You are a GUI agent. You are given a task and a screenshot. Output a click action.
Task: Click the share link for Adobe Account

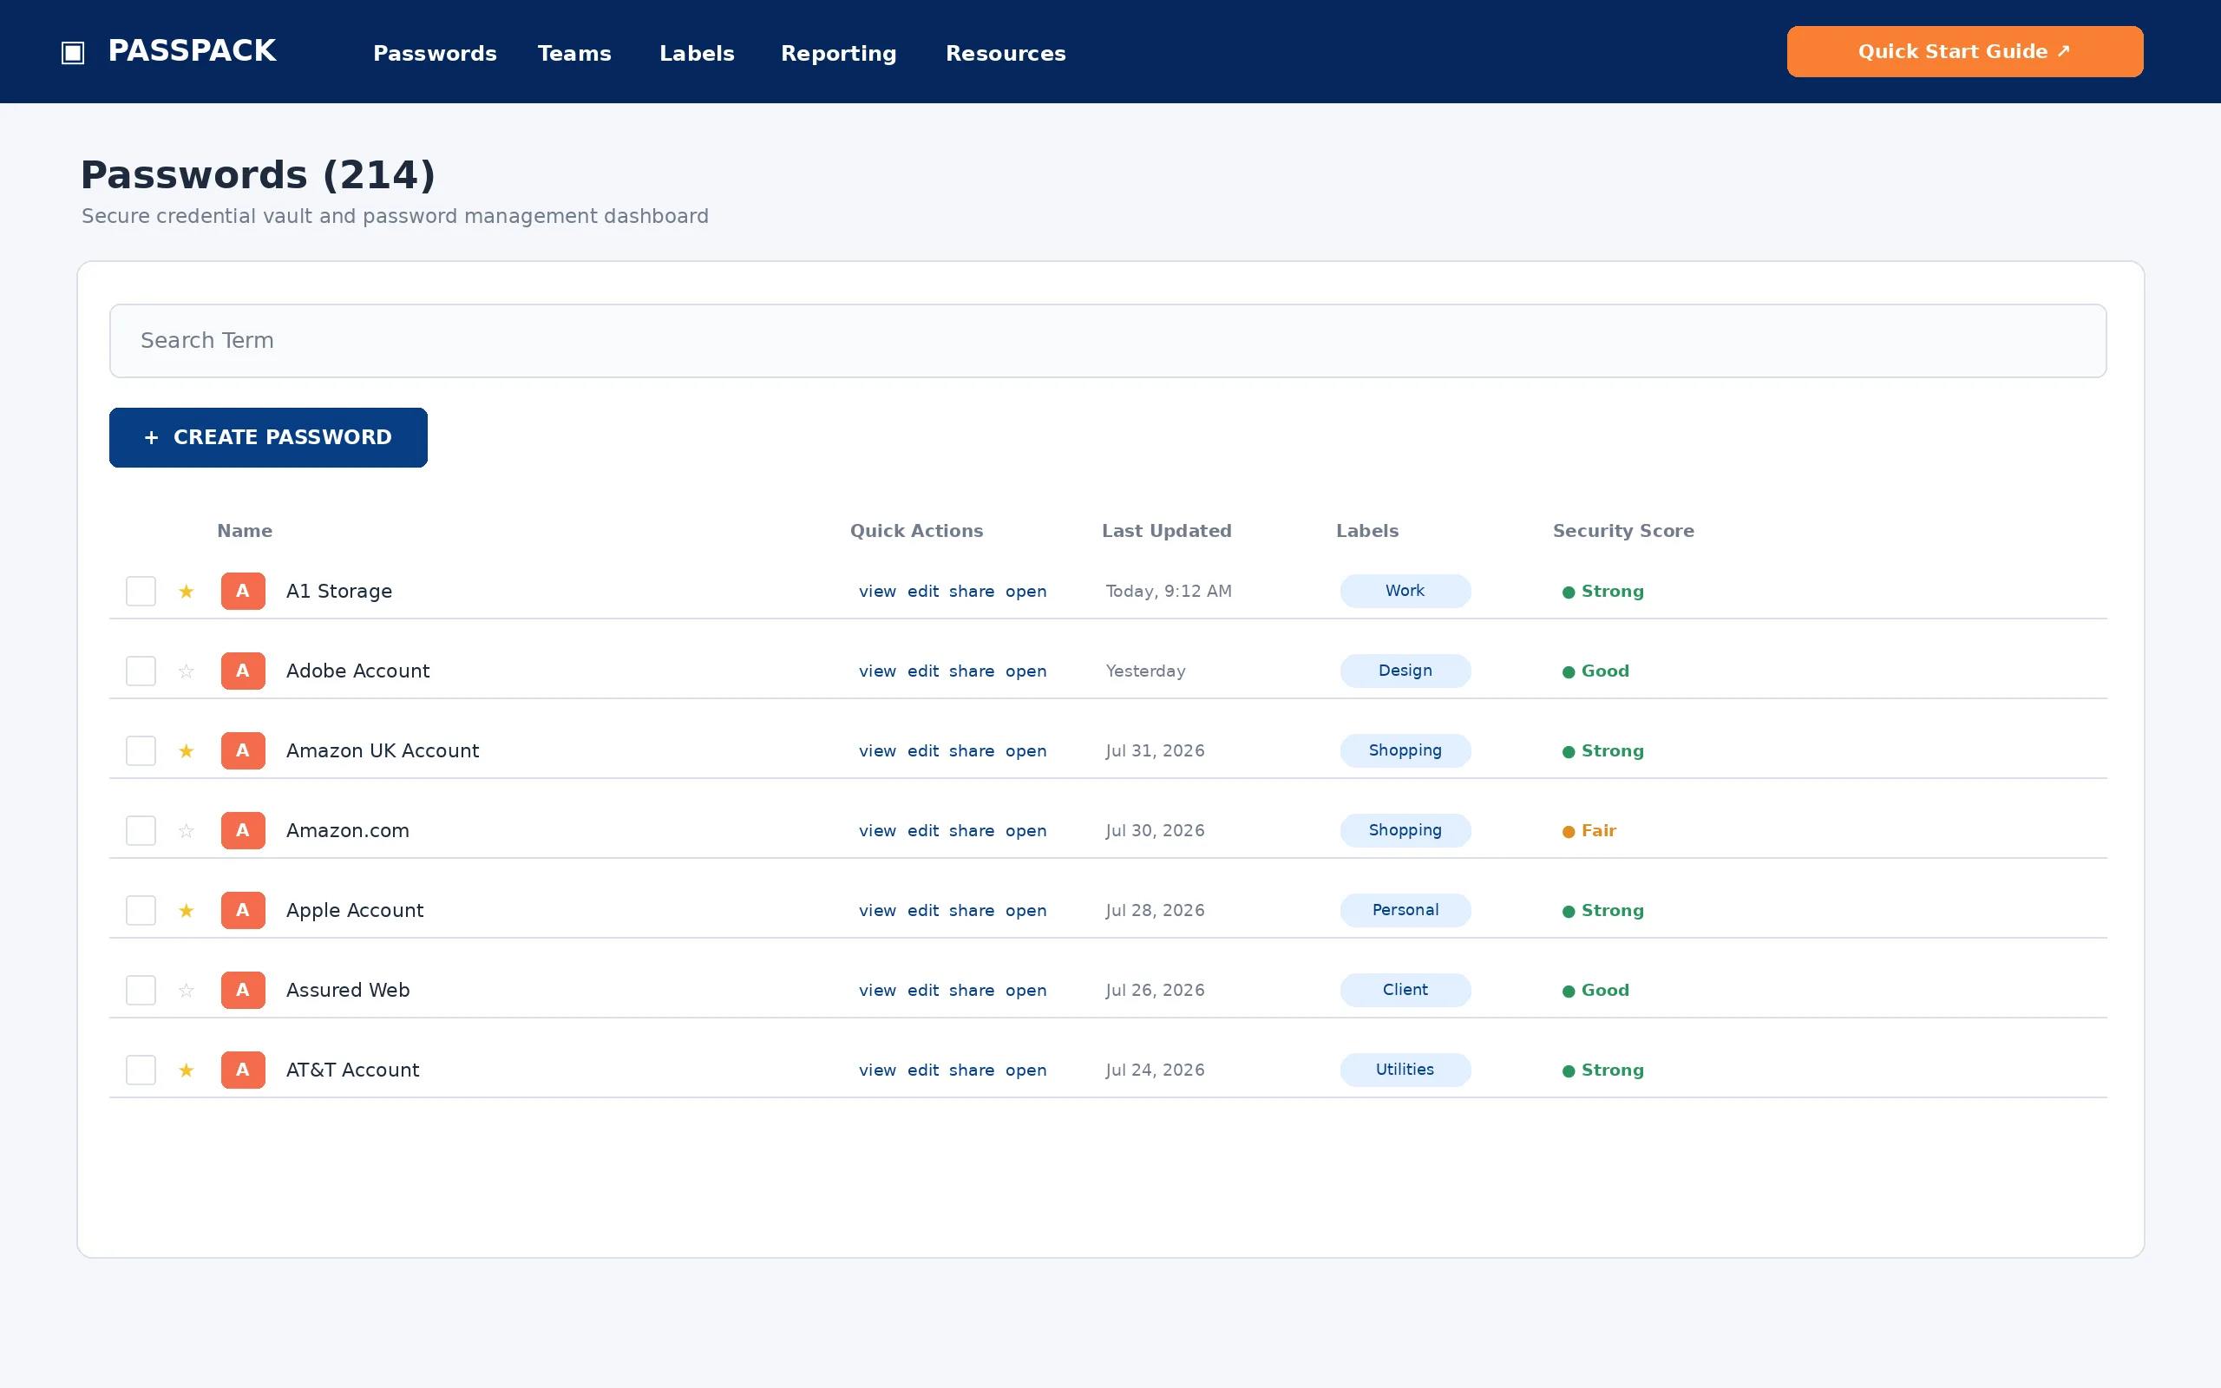coord(972,671)
